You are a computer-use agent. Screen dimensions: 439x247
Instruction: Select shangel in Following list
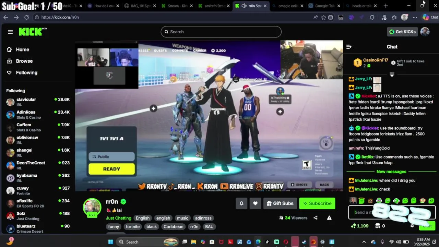[38, 153]
